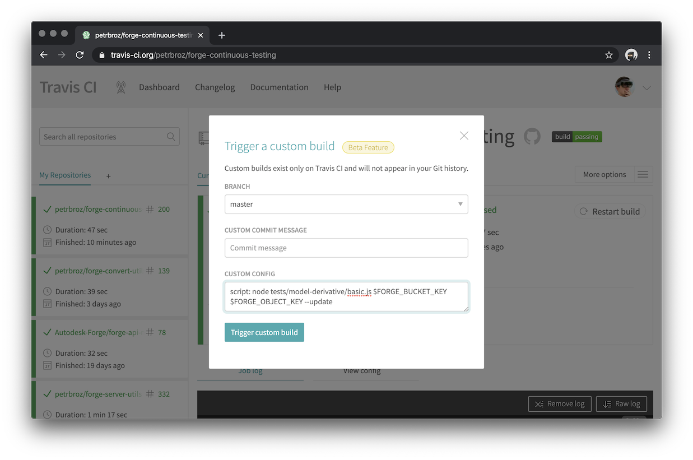Expand the user account chevron
This screenshot has height=460, width=693.
(x=647, y=88)
